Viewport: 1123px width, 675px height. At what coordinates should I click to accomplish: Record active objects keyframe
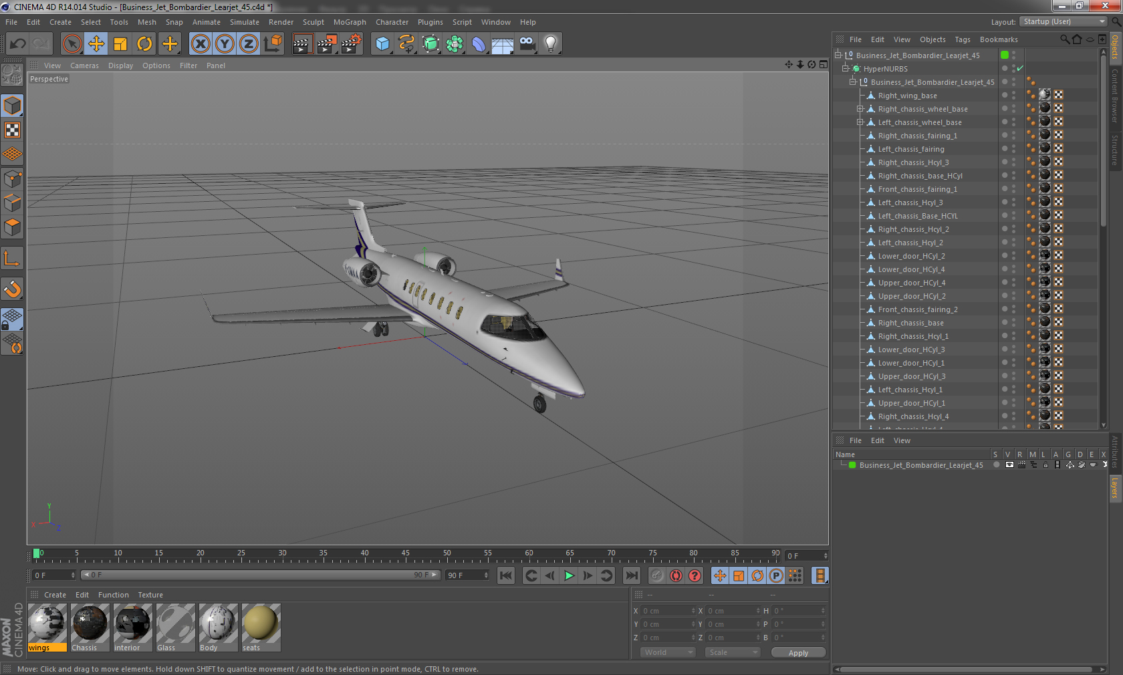click(x=657, y=575)
